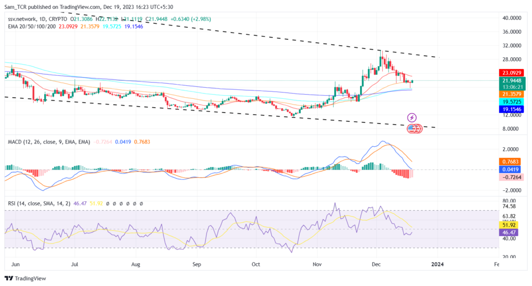Click the 36.0000 price axis label
532x286 pixels.
(x=512, y=32)
